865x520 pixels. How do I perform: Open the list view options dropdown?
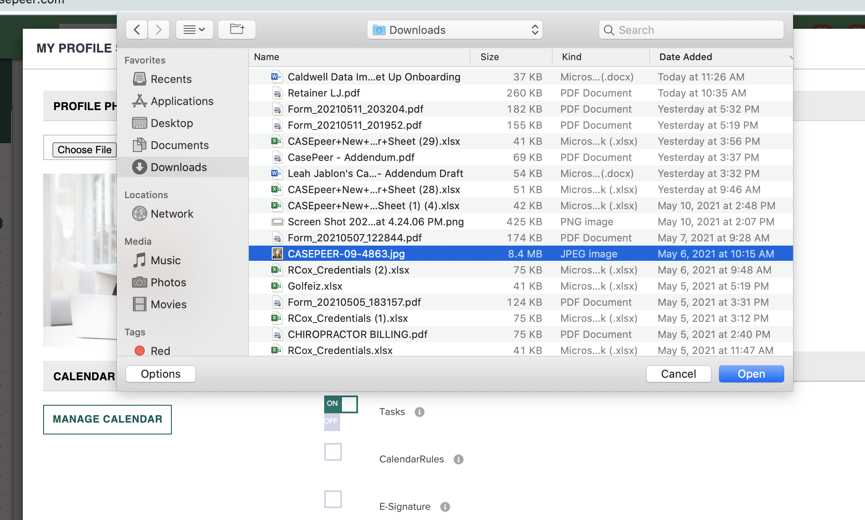point(194,30)
